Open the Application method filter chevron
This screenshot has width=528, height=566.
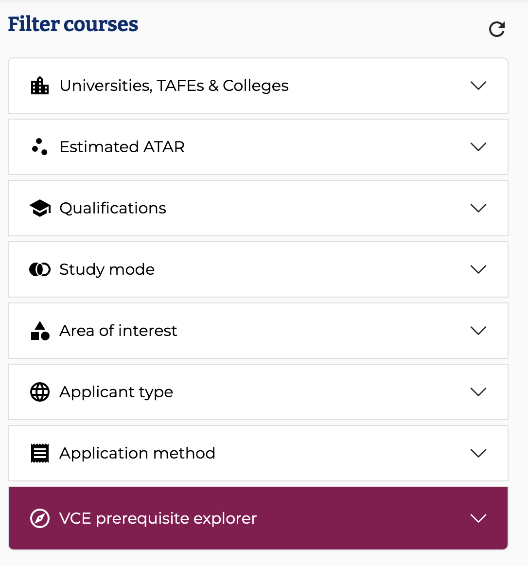478,453
